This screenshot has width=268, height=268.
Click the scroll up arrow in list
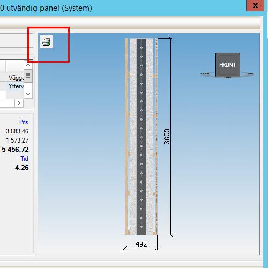28,65
